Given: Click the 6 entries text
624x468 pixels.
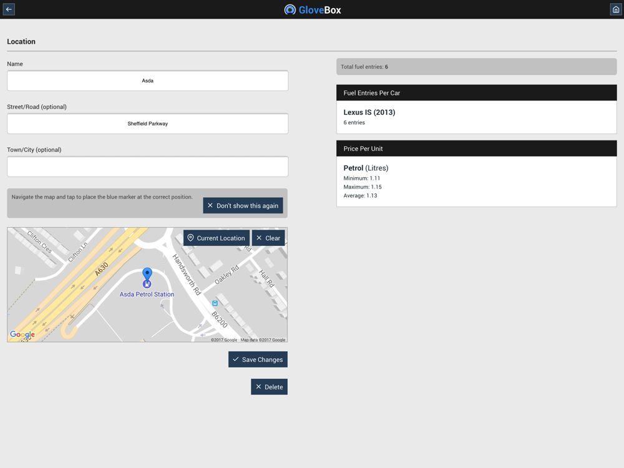Looking at the screenshot, I should (x=354, y=122).
